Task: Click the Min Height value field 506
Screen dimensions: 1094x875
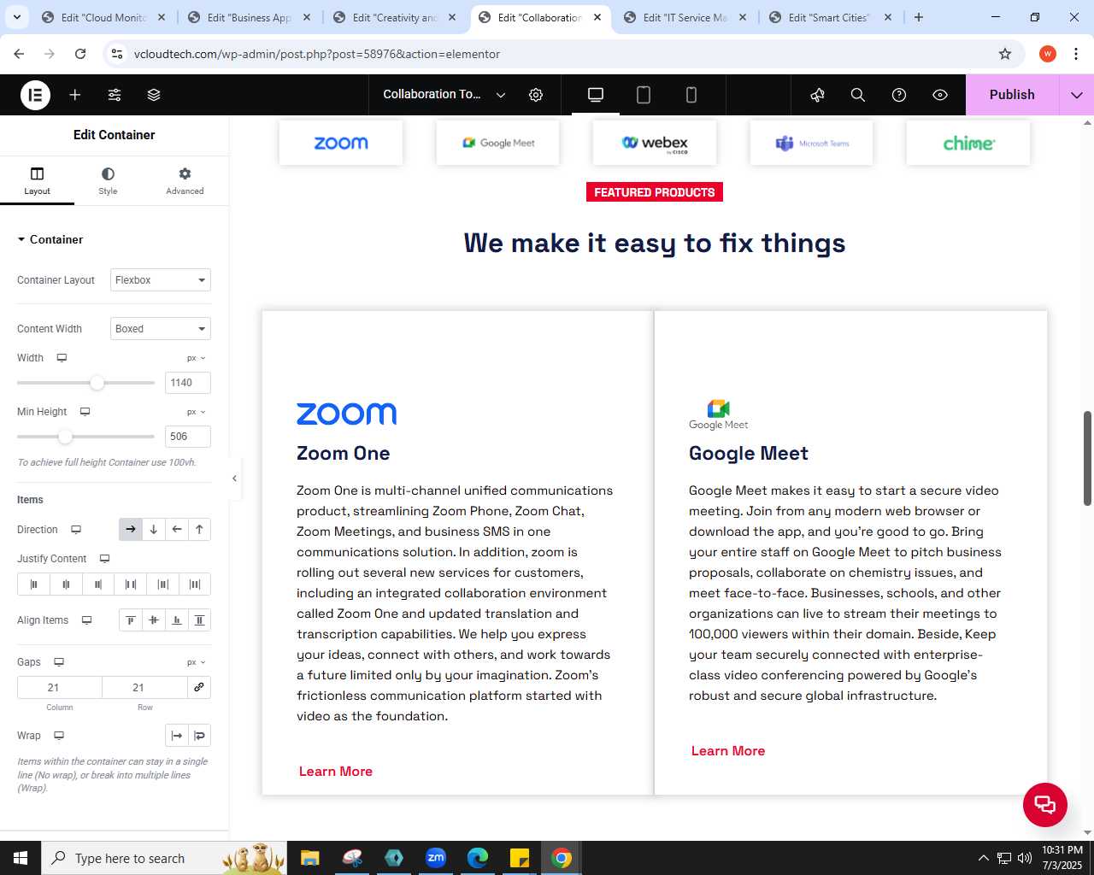Action: (x=187, y=437)
